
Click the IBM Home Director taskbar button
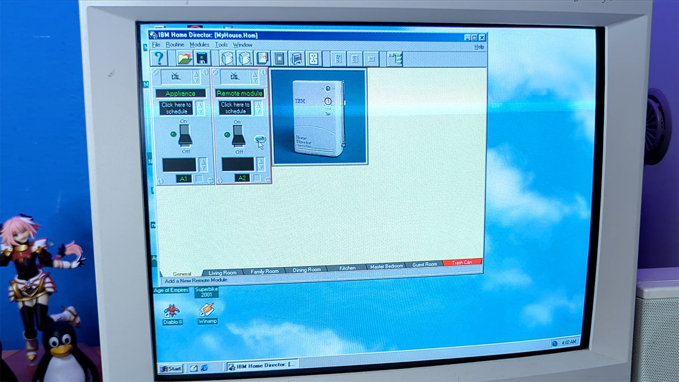point(263,365)
